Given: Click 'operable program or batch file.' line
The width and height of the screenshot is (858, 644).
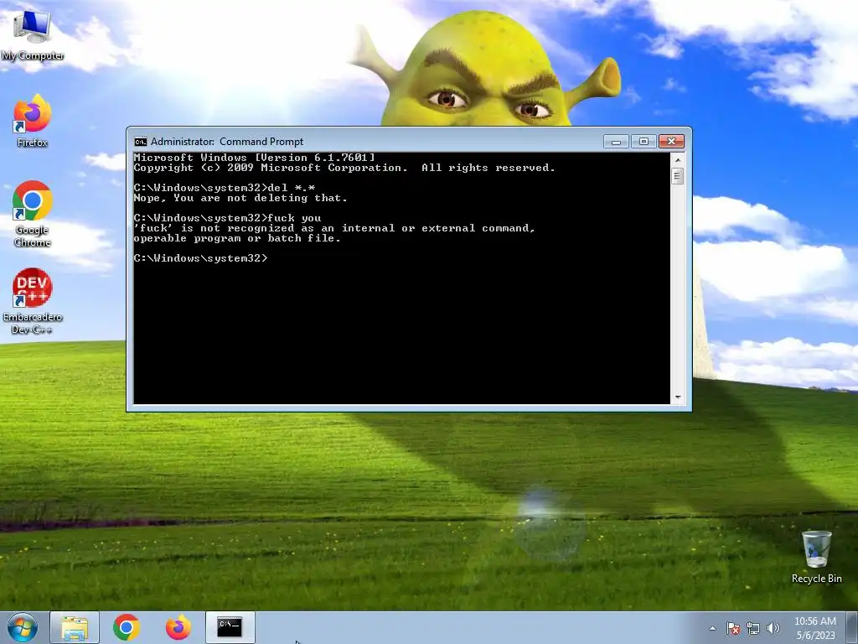Looking at the screenshot, I should [237, 239].
